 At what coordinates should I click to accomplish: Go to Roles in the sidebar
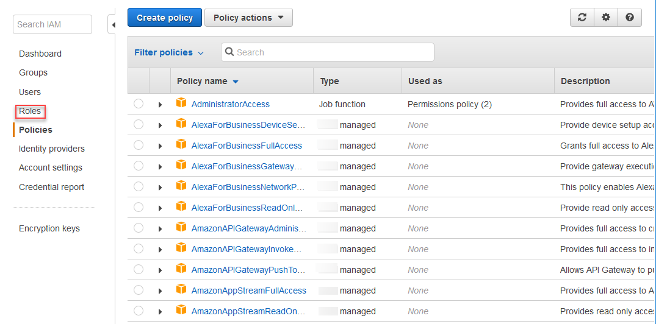click(30, 111)
